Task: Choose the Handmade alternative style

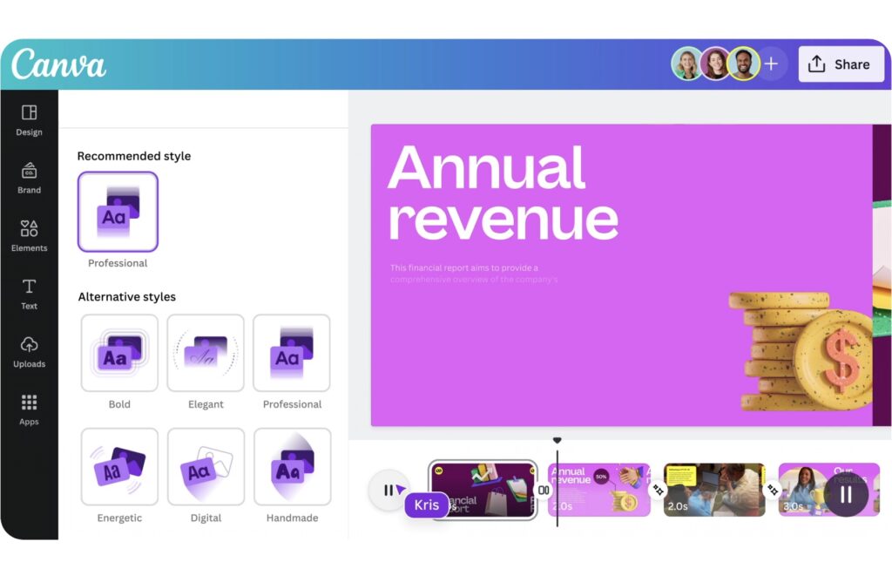Action: pos(292,466)
